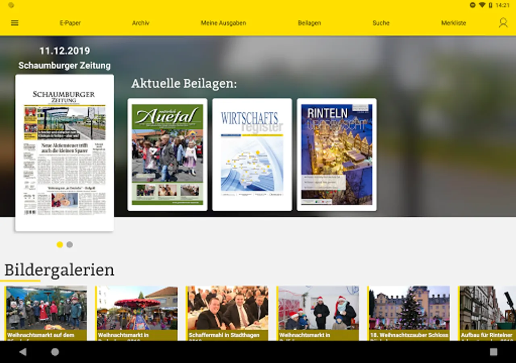516x363 pixels.
Task: Open gallery Schaffermahl in Stadthagen
Action: (x=227, y=313)
